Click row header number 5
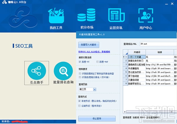 coord(125,72)
